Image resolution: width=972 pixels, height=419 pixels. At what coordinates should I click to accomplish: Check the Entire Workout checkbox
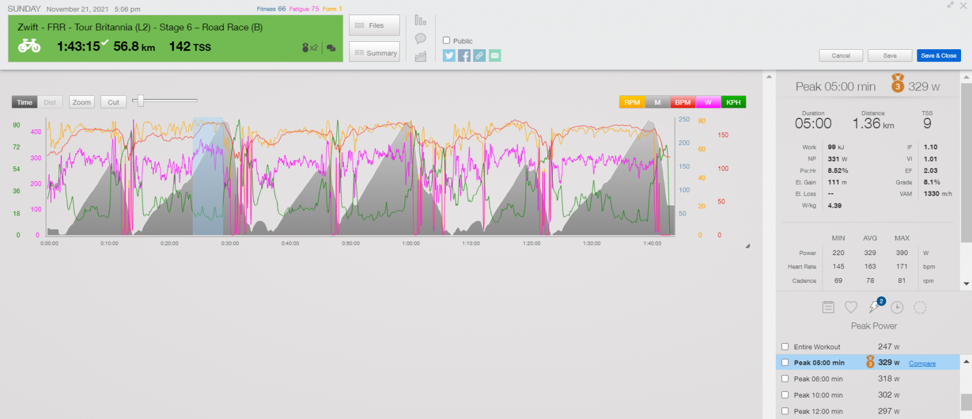coord(785,347)
